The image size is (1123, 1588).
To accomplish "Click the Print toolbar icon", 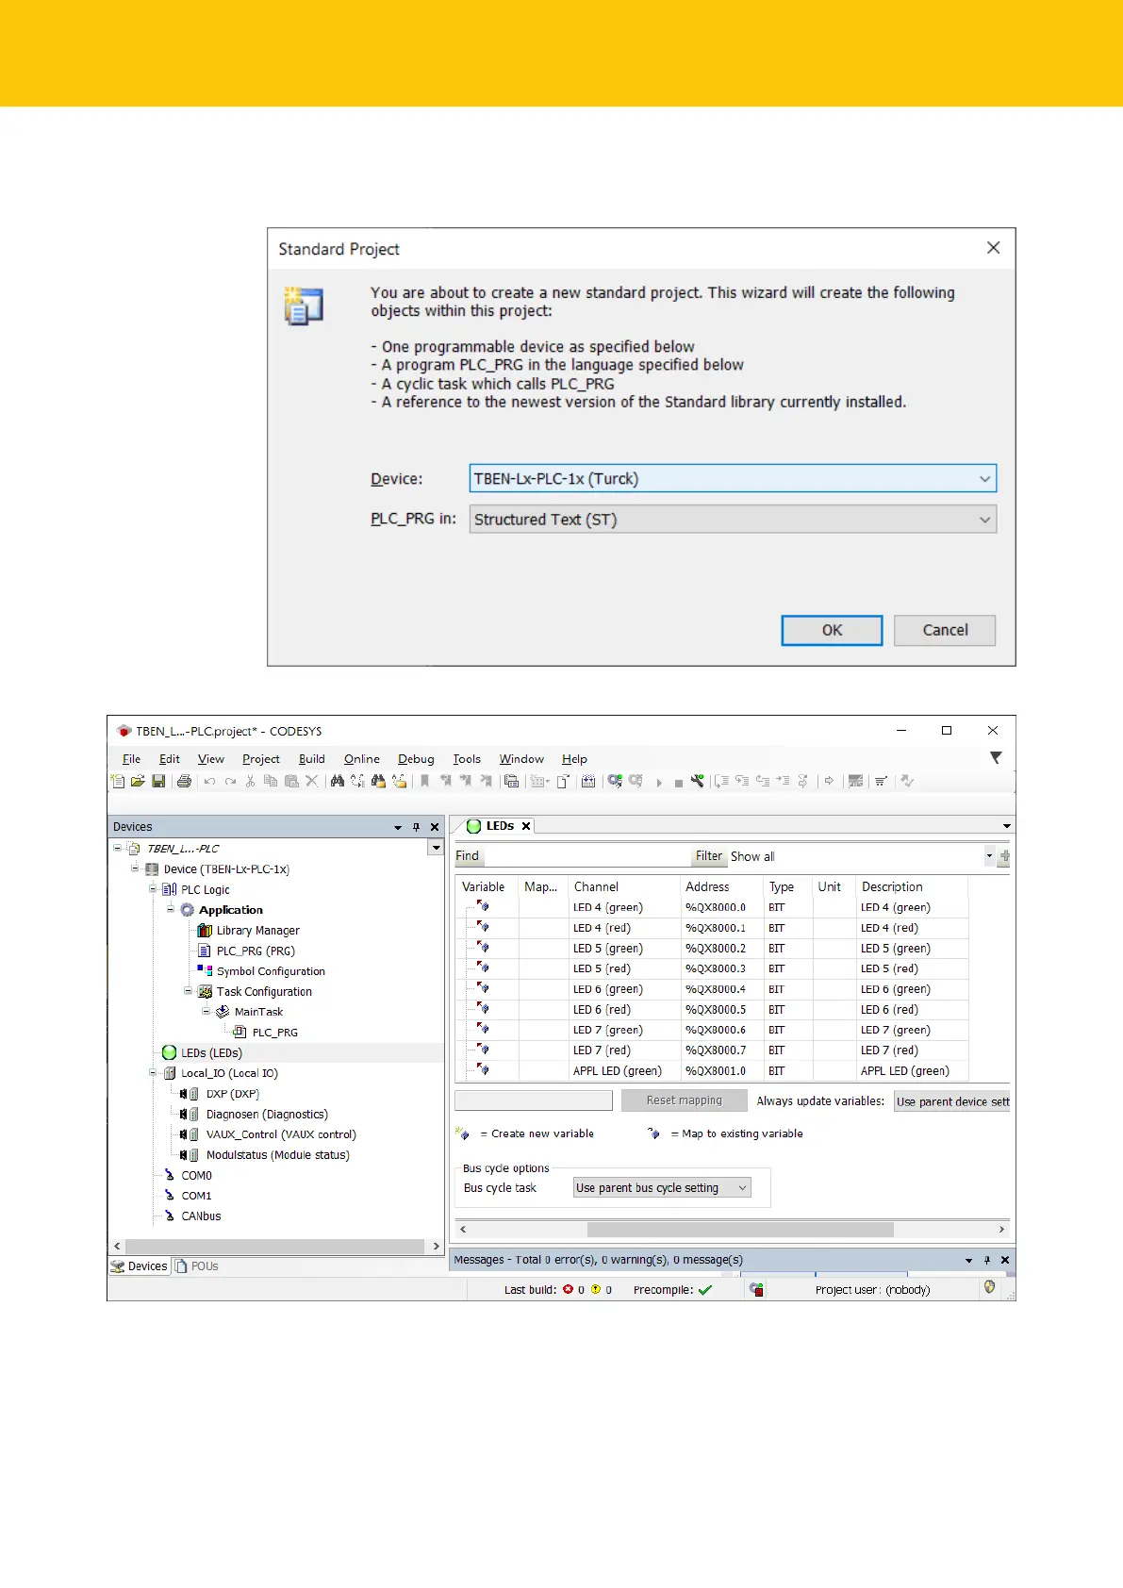I will tap(184, 781).
